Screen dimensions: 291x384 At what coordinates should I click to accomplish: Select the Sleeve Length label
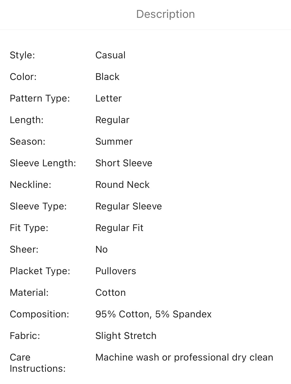pyautogui.click(x=43, y=163)
